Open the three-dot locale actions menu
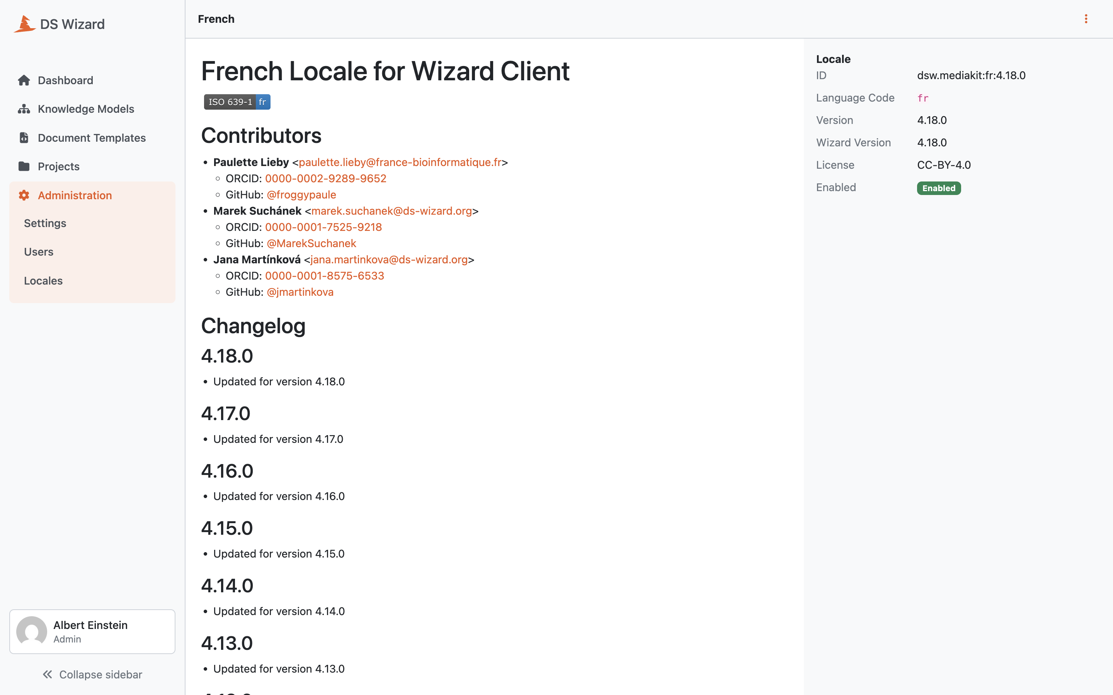 pos(1086,19)
